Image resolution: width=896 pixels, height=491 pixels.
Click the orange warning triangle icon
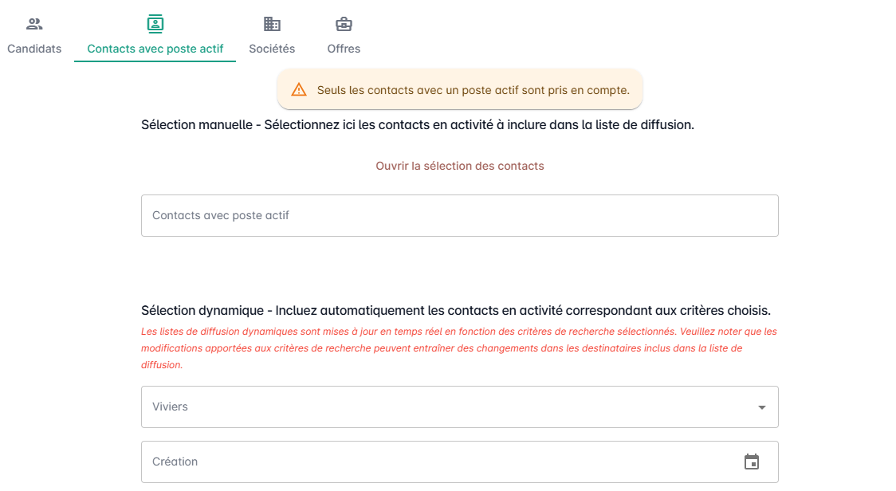(x=299, y=89)
